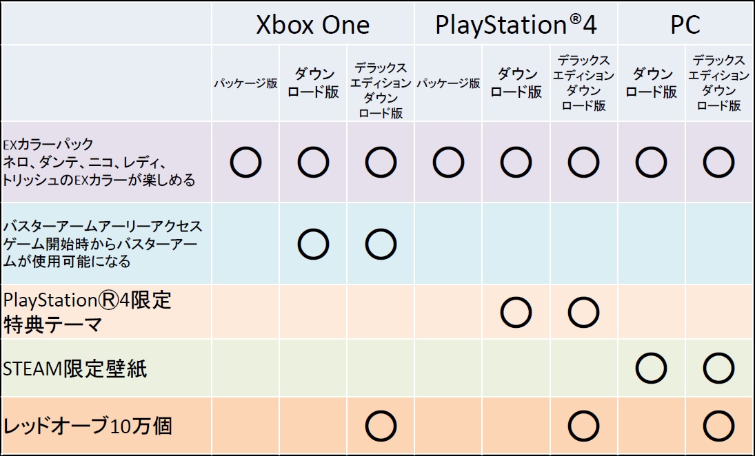Select the レッドオーブ10万個 row label
The width and height of the screenshot is (755, 456).
point(88,426)
